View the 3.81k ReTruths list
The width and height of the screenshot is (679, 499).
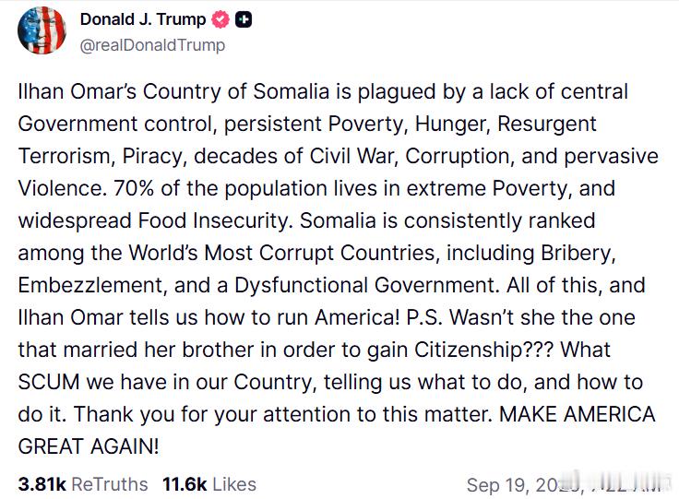tap(83, 484)
